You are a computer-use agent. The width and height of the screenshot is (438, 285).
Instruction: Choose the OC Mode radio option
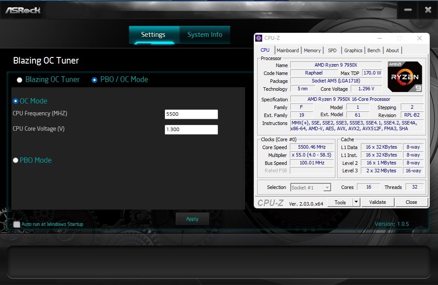16,101
